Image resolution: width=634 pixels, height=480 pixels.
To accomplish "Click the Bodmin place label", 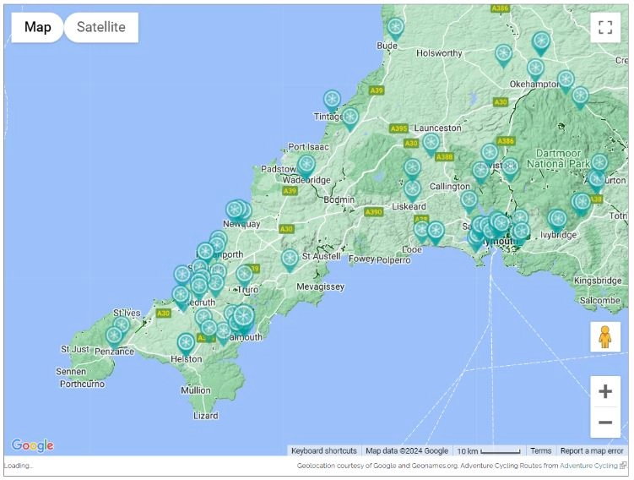I will (339, 199).
